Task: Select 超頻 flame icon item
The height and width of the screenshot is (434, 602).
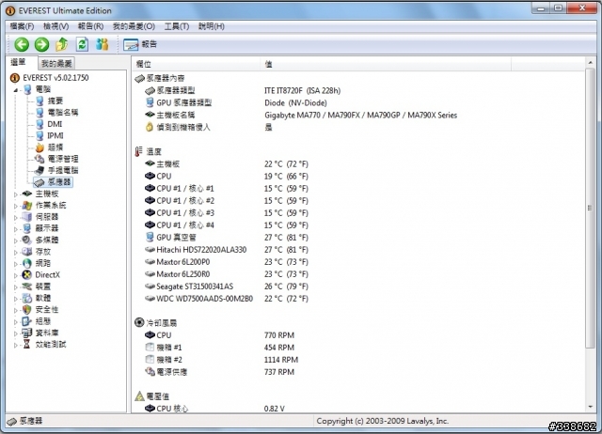Action: [x=40, y=147]
